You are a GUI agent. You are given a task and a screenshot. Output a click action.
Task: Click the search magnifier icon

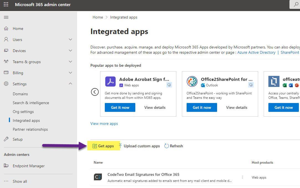296,4
